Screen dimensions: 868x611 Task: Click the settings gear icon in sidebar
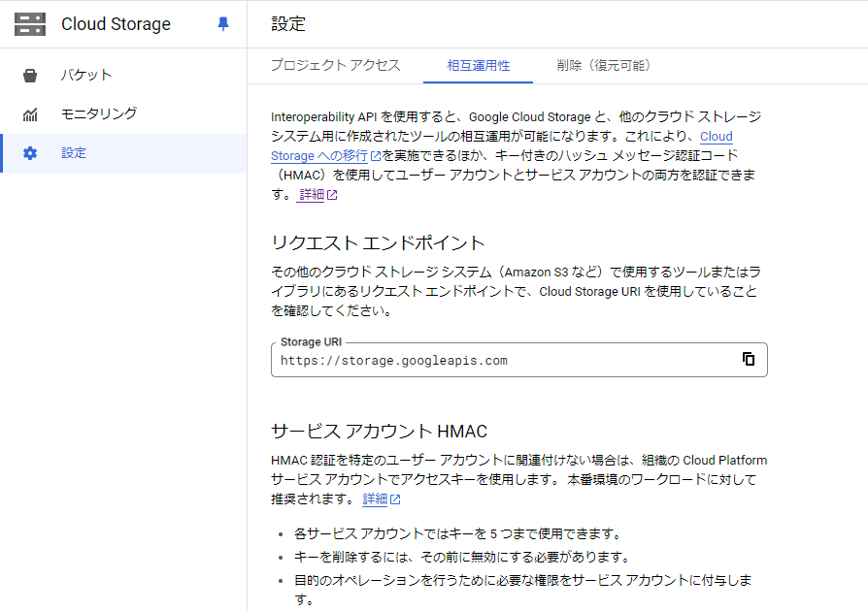click(30, 153)
